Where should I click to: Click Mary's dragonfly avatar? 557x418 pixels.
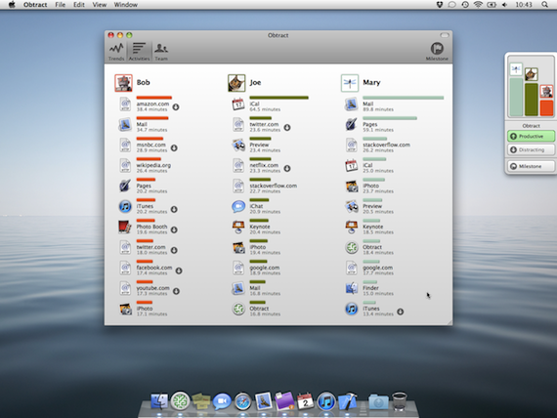(350, 83)
